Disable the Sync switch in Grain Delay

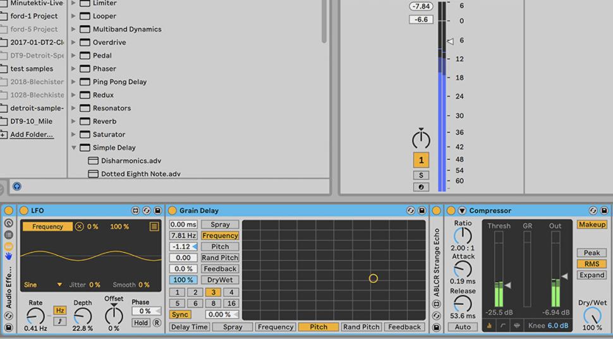(180, 314)
